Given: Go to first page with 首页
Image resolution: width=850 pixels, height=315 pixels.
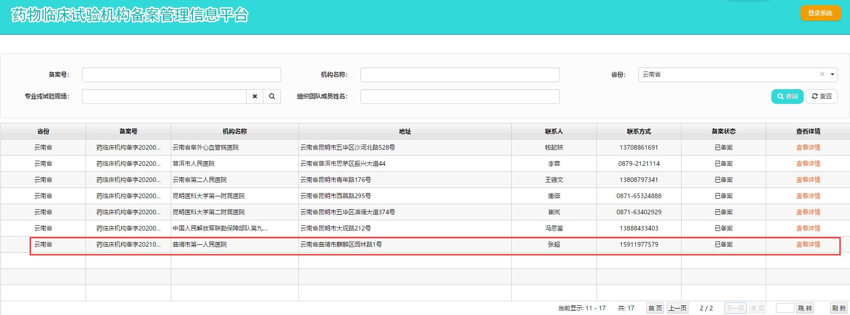Looking at the screenshot, I should coord(655,308).
